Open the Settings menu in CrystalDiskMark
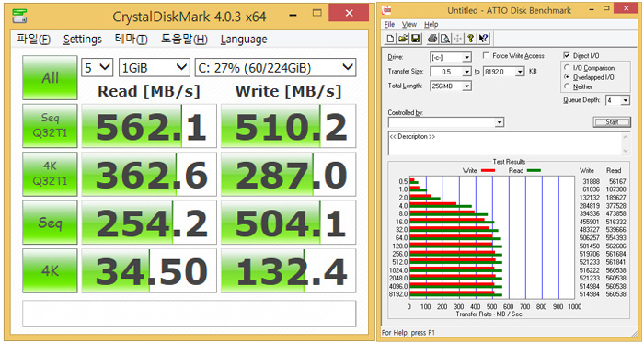 click(x=83, y=40)
